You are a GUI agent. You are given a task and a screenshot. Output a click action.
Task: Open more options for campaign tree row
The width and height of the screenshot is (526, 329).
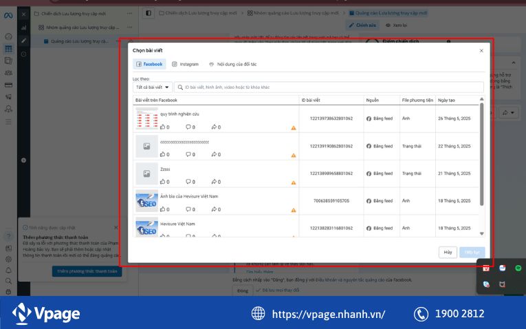(129, 14)
